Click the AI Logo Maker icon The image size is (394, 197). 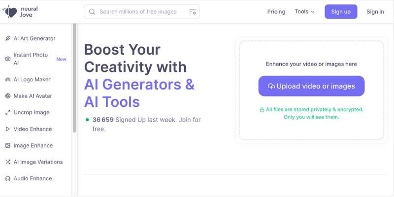pos(8,80)
